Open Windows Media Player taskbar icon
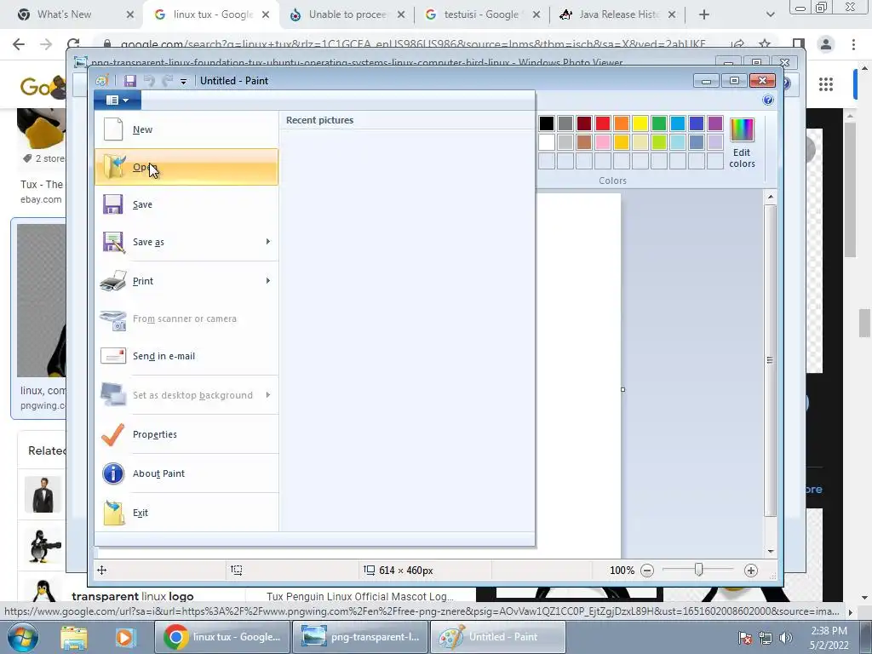The width and height of the screenshot is (872, 654). [x=125, y=637]
